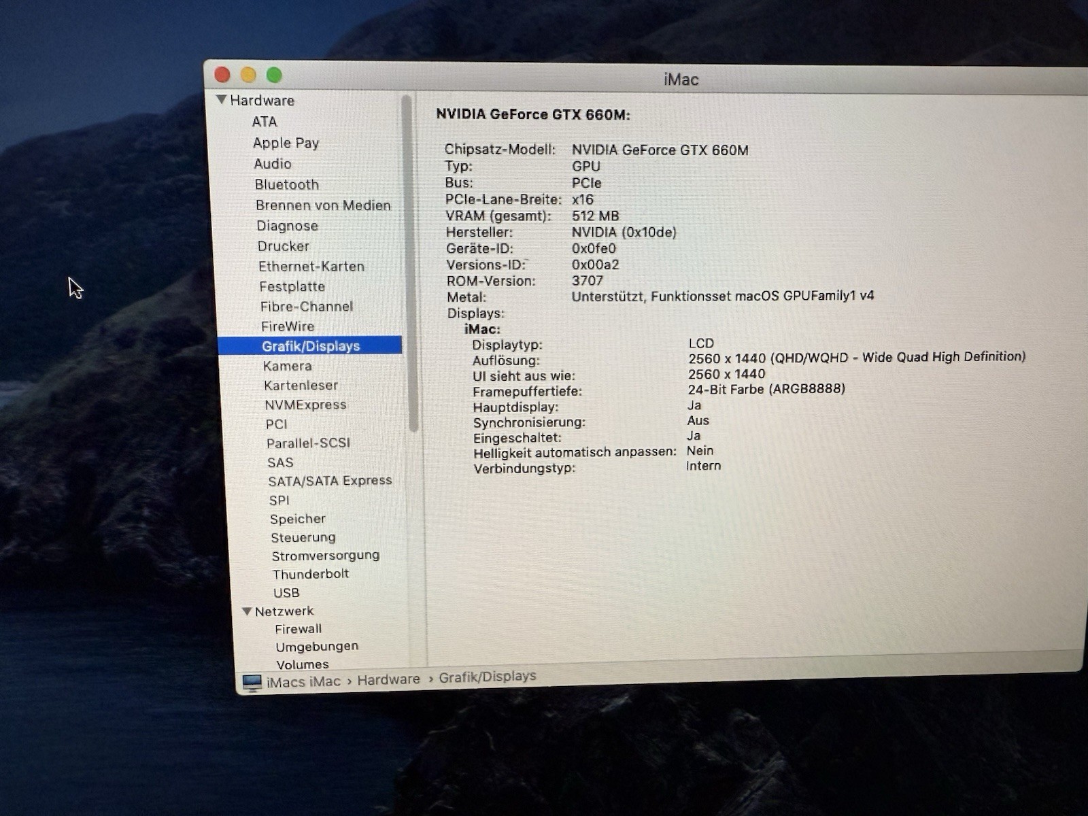Click the '24-Bit Farbe (ARGB8888)' value
The width and height of the screenshot is (1088, 816).
click(766, 389)
